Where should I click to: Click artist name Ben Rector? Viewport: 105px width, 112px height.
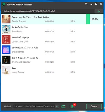[17, 31]
